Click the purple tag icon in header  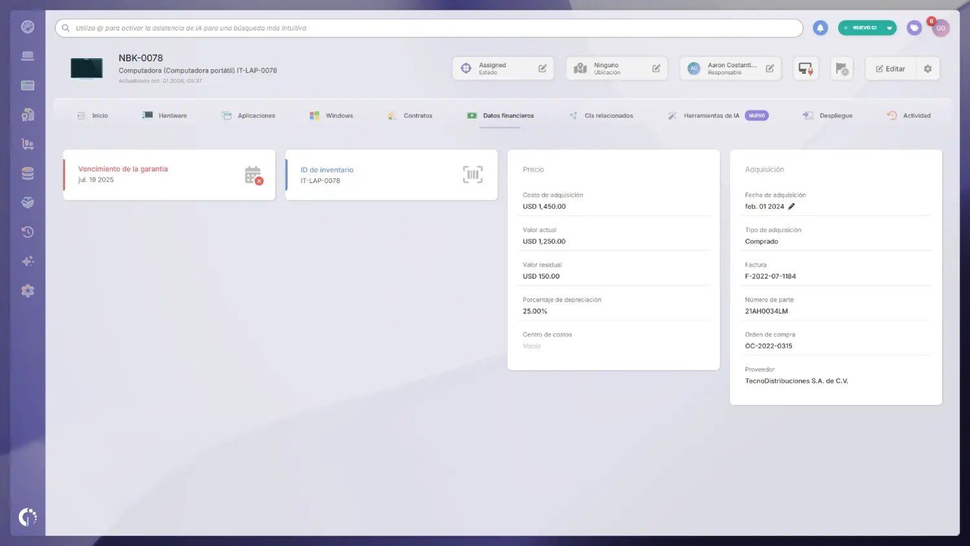914,28
